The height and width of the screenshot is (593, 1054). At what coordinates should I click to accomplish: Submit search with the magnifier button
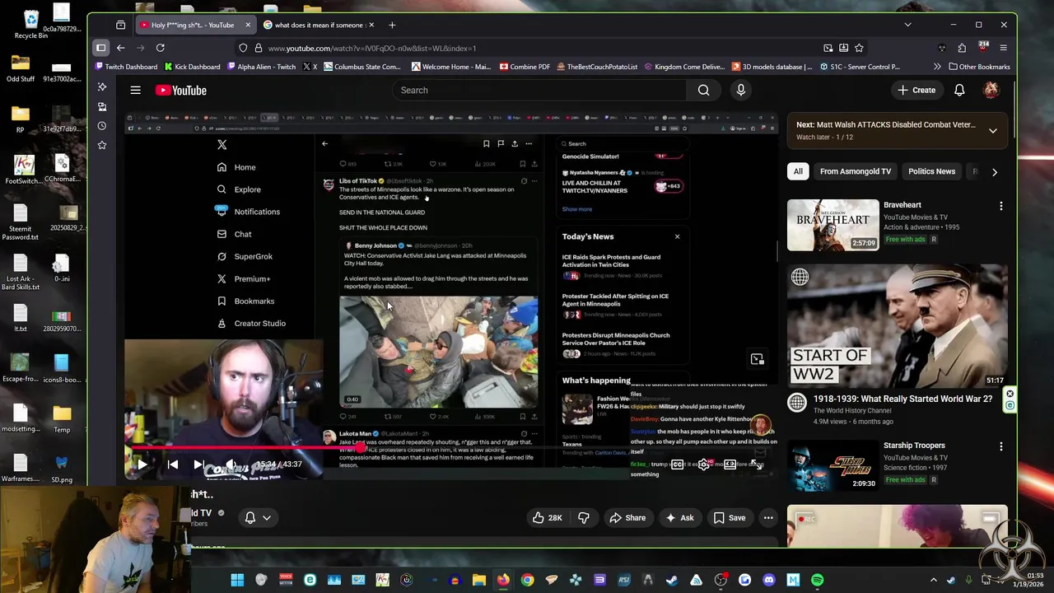tap(703, 90)
